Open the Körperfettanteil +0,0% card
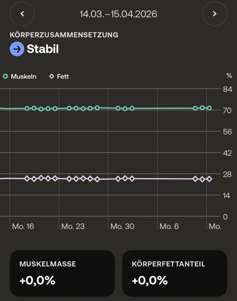 [175, 273]
